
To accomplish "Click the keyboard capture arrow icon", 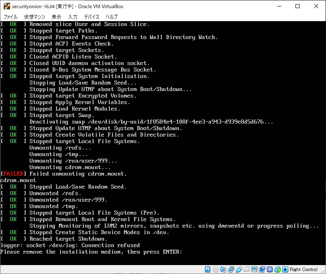I will coord(285,270).
